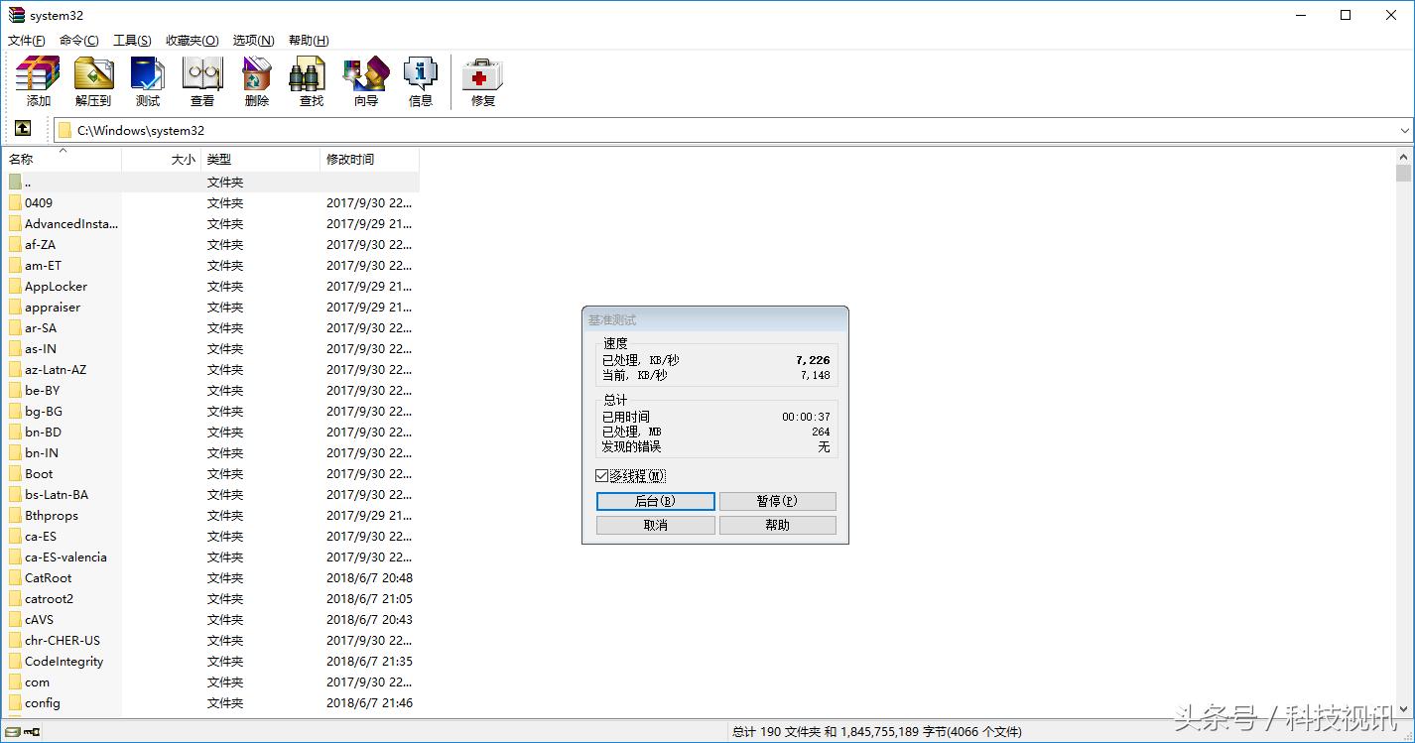Click the vertical scrollbar up arrow

[x=1404, y=155]
